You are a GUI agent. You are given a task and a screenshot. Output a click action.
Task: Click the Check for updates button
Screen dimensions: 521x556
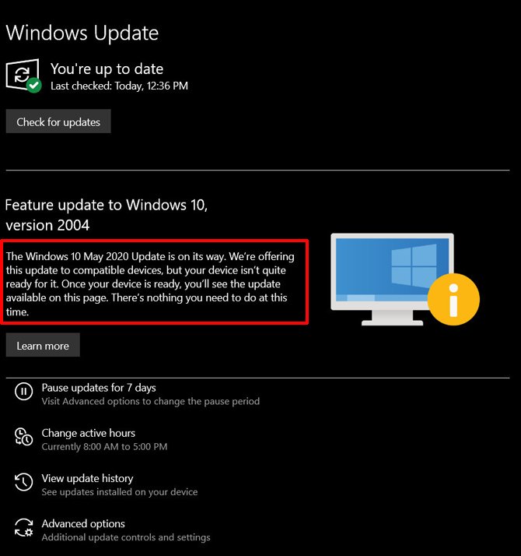click(58, 121)
